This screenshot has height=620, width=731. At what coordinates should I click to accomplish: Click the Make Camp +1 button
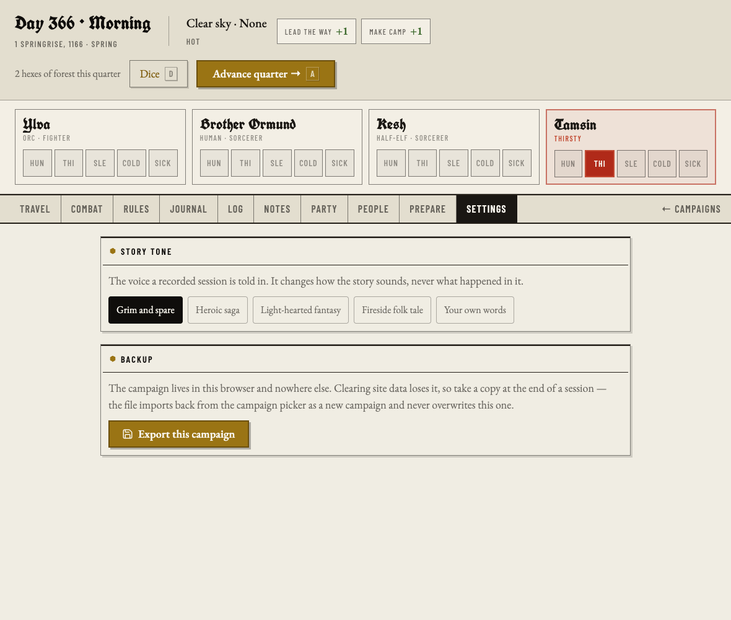(396, 31)
